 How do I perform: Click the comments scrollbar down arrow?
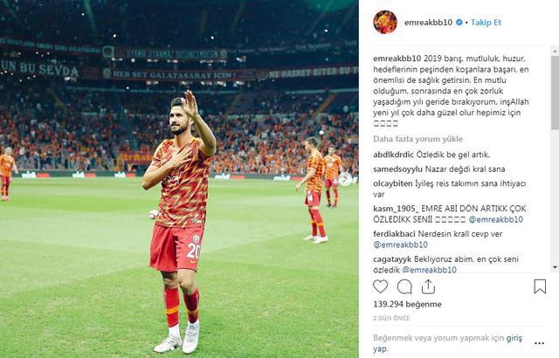point(556,267)
